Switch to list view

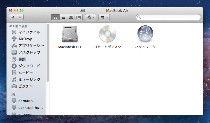[x=63, y=17]
